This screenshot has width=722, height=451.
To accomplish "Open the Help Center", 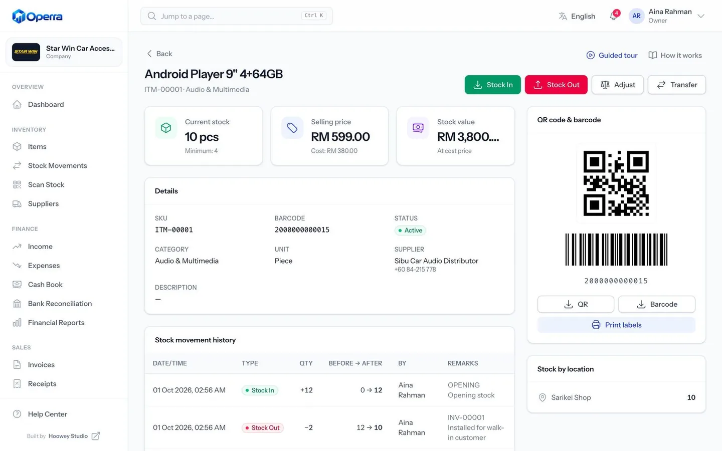I will tap(64, 414).
